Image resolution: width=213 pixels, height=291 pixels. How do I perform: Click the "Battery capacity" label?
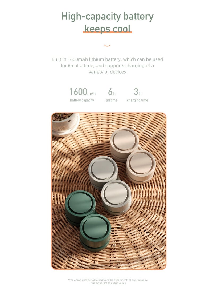[x=82, y=100]
